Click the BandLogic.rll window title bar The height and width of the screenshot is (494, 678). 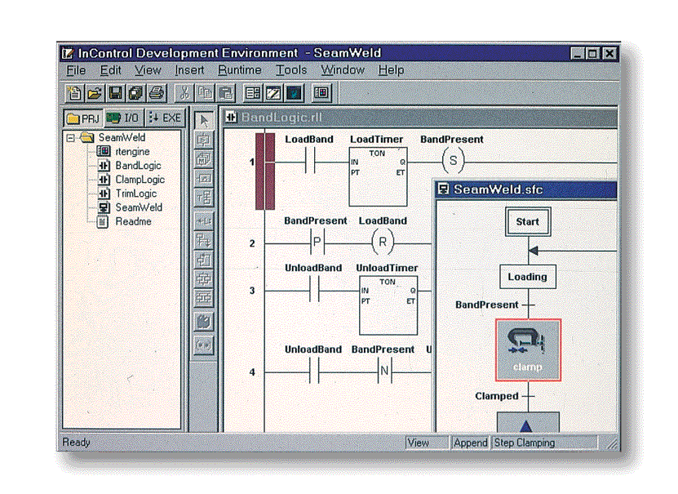(x=420, y=118)
